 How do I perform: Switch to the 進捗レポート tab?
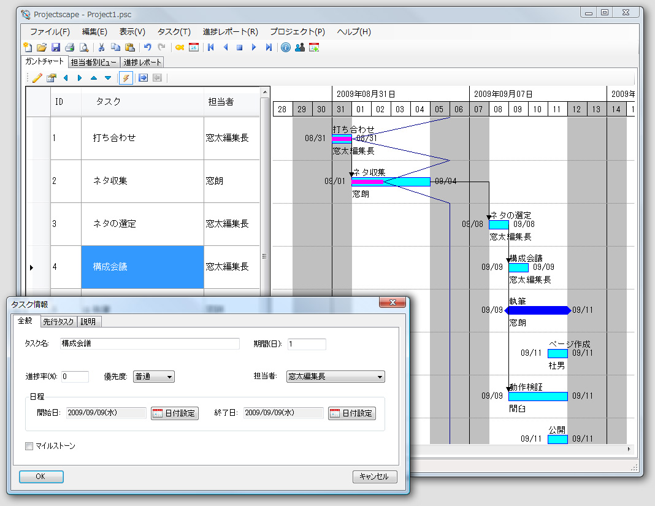point(141,62)
